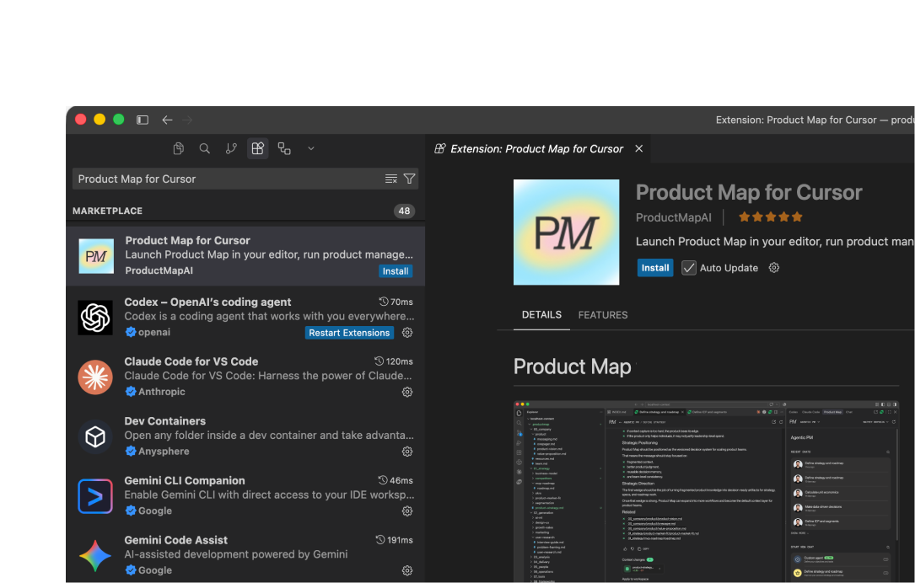Click the 70ms activation time for Codex
This screenshot has height=583, width=915.
pyautogui.click(x=396, y=302)
